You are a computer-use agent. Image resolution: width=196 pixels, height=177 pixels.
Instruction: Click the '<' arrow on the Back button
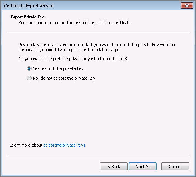[x=109, y=167]
